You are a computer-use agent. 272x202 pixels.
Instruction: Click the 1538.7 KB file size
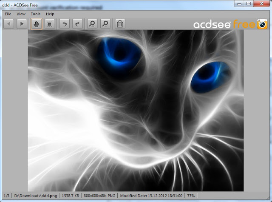pos(70,196)
